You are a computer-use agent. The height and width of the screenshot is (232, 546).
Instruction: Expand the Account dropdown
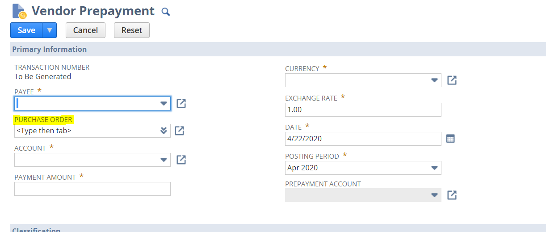(x=164, y=160)
